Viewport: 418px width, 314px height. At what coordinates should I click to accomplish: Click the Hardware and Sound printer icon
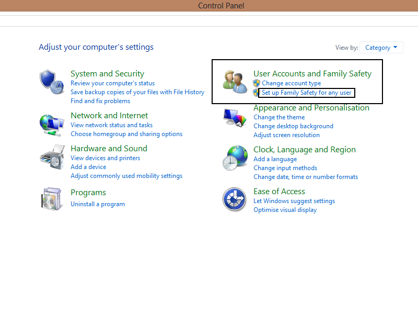52,157
